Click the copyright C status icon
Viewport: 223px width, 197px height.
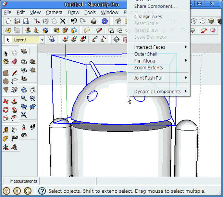click(28, 191)
